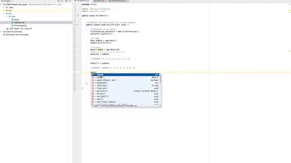The image size is (291, 163).
Task: Choose finalize() in the completion popup
Action: tap(125, 88)
